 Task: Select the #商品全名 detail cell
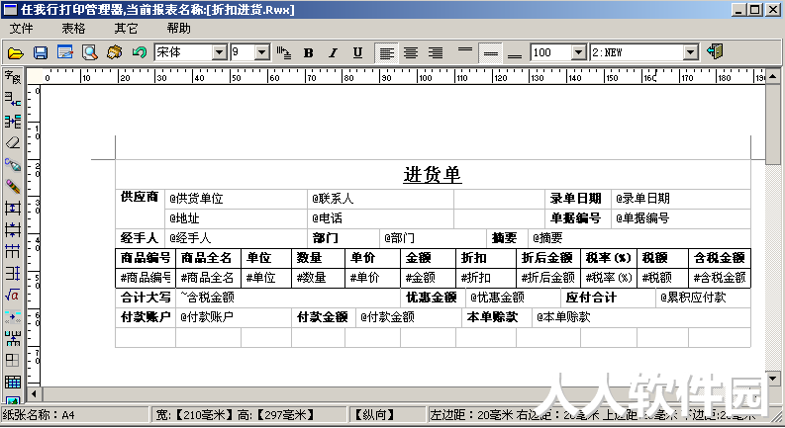point(208,278)
